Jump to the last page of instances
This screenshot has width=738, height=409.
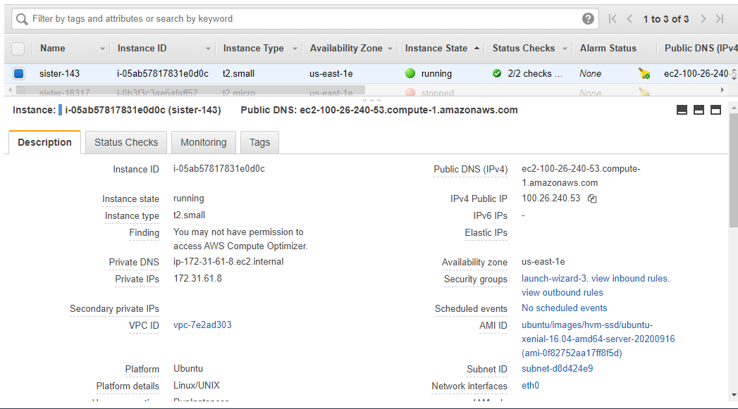[x=720, y=19]
